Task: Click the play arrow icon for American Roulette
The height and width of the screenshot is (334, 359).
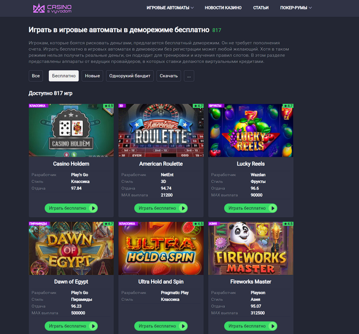Action: tap(183, 208)
